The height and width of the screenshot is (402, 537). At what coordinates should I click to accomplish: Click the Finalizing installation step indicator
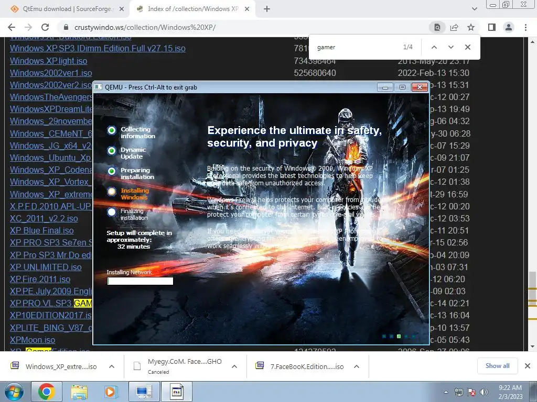pyautogui.click(x=112, y=212)
